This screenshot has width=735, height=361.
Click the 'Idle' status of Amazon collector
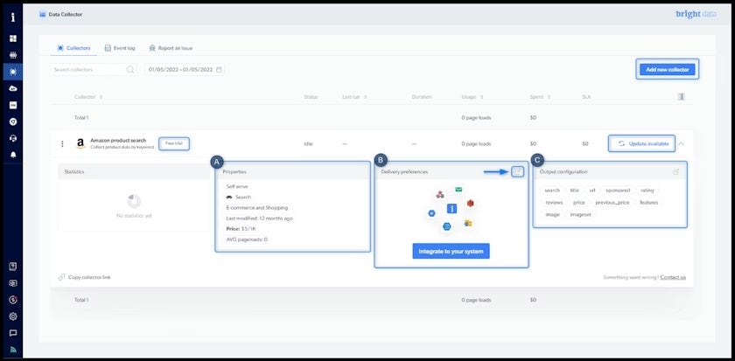(308, 143)
